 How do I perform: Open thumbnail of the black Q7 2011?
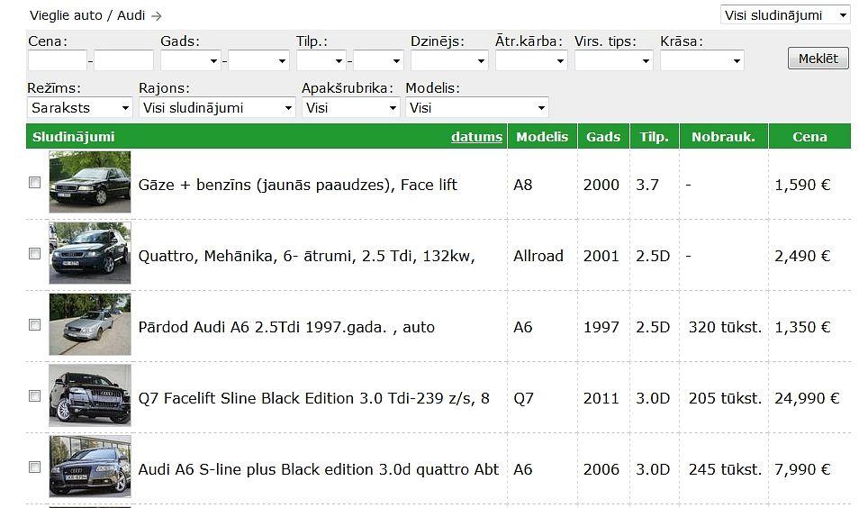90,395
